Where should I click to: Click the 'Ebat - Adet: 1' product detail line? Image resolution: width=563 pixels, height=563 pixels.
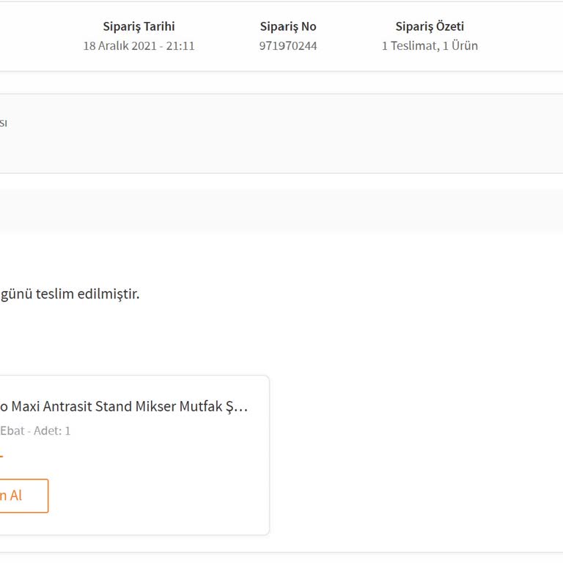coord(35,431)
